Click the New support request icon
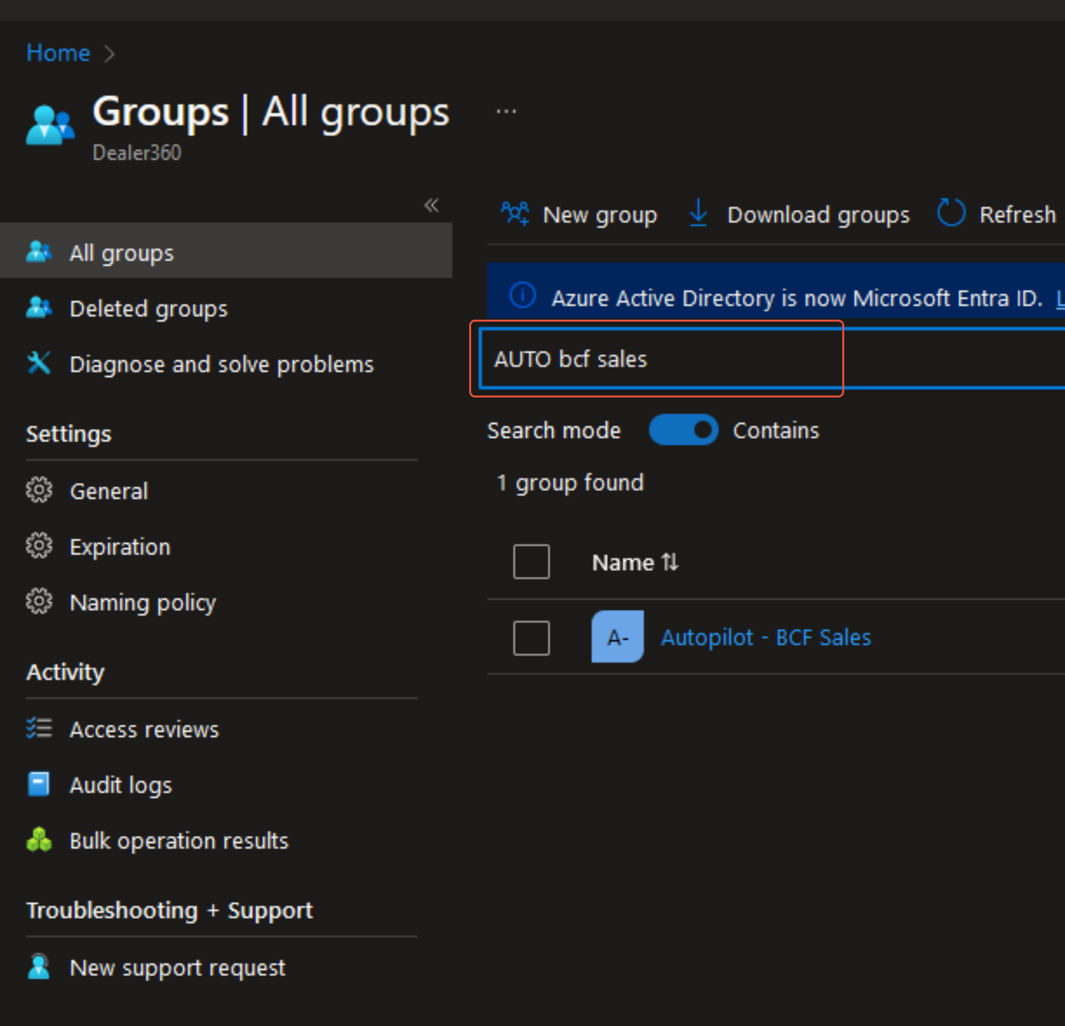 coord(39,967)
